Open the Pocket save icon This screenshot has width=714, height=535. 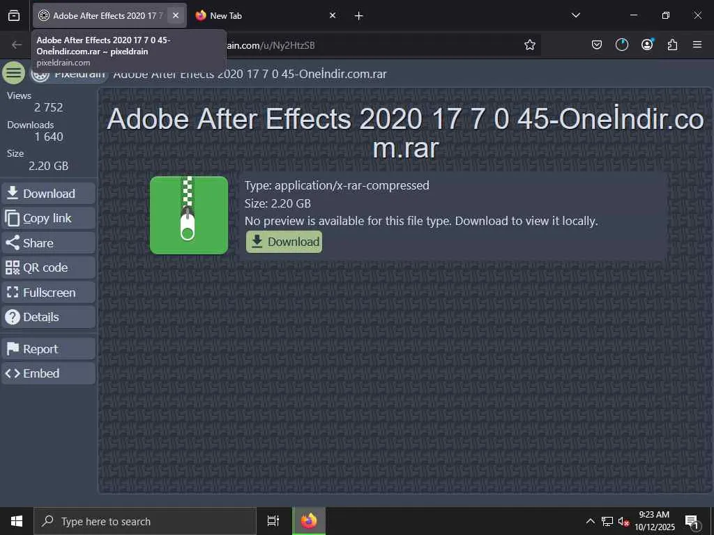point(597,45)
